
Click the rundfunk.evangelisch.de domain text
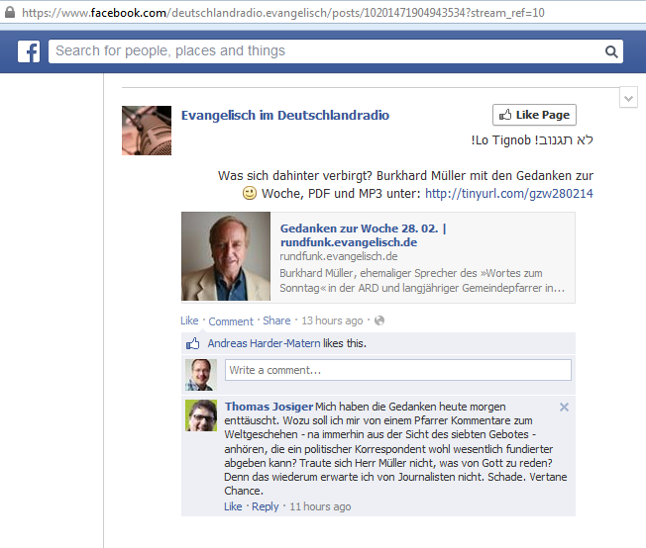[x=339, y=256]
